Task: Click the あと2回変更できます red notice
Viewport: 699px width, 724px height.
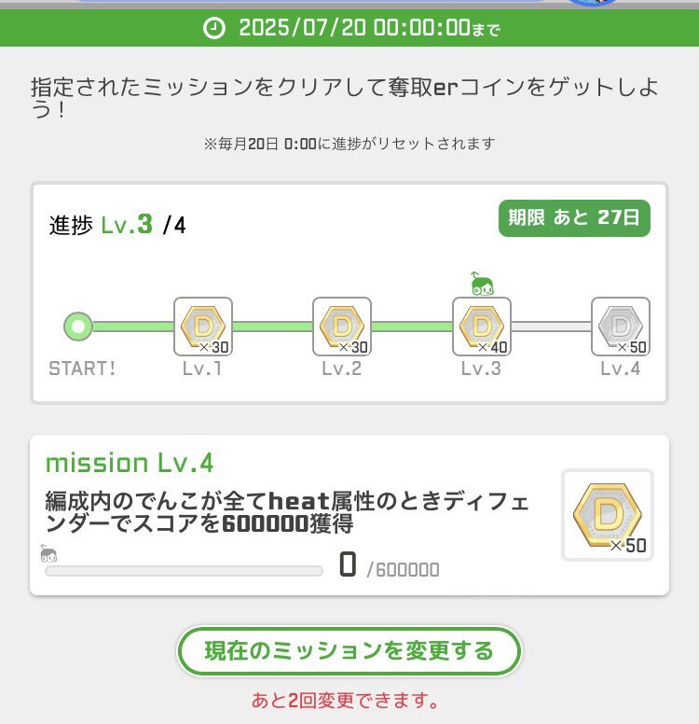Action: coord(345,701)
